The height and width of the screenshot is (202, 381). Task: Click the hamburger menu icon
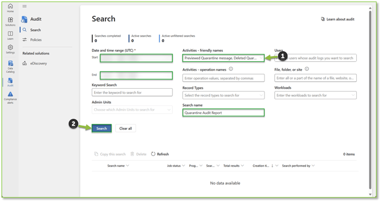(25, 6)
